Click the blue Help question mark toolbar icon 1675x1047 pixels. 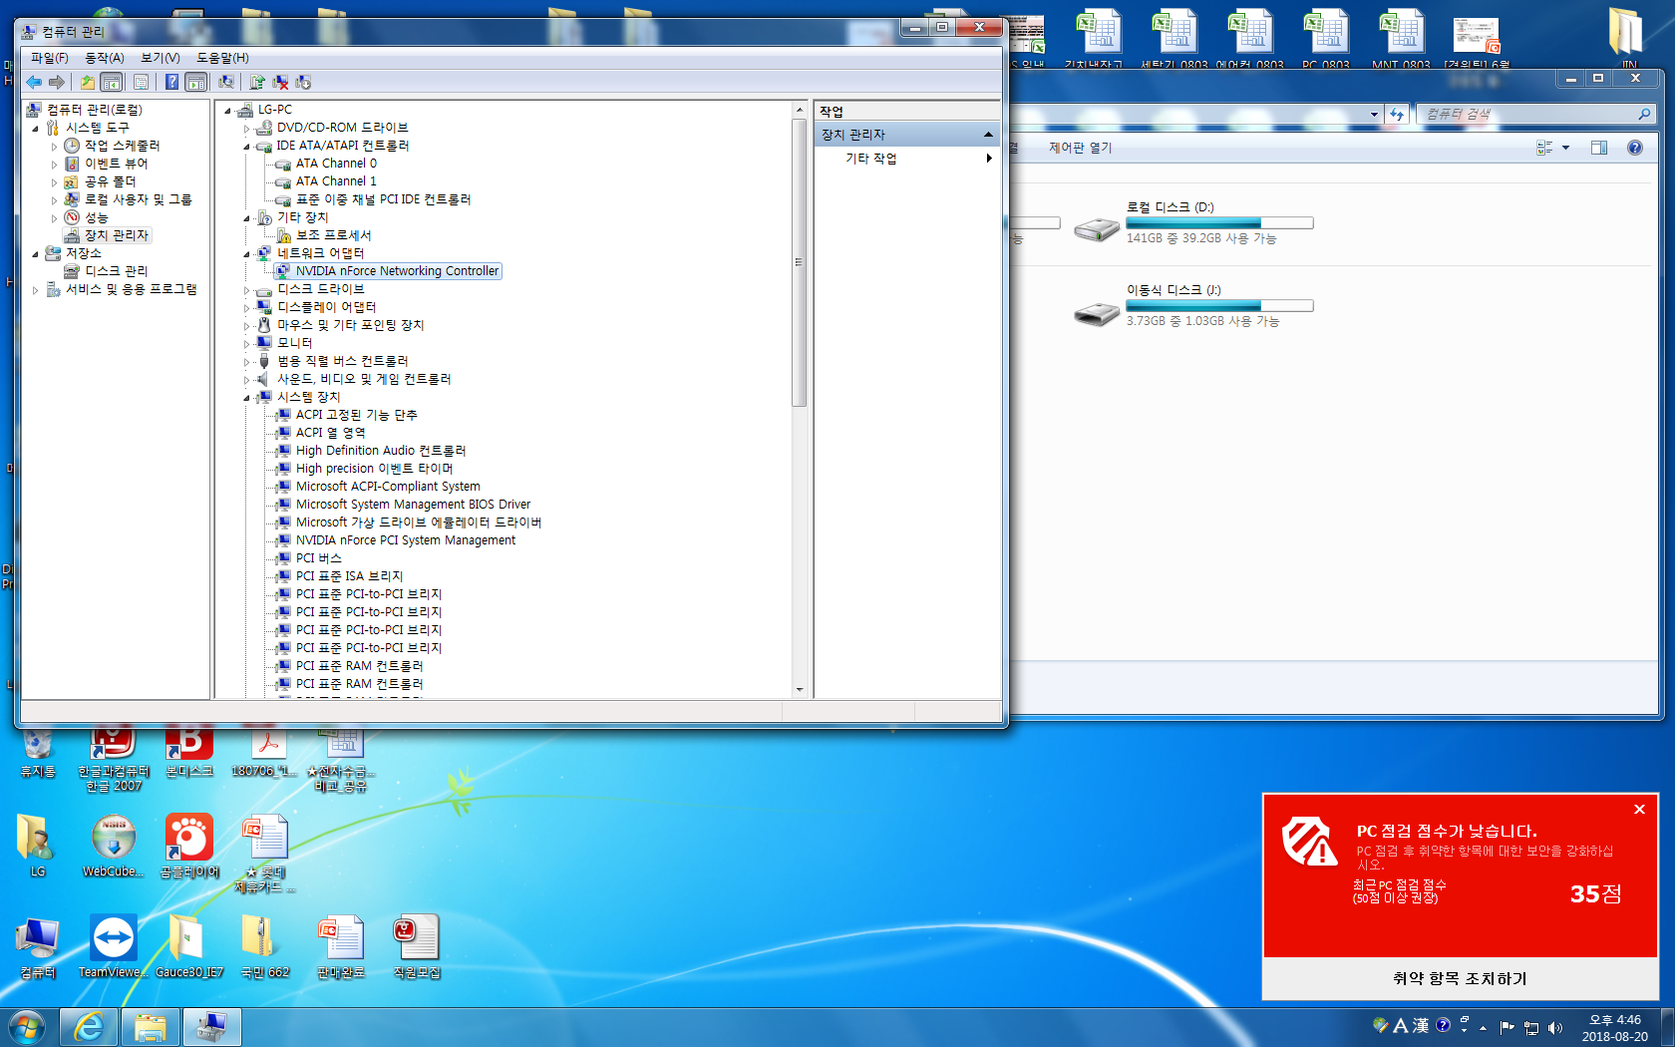(x=171, y=82)
